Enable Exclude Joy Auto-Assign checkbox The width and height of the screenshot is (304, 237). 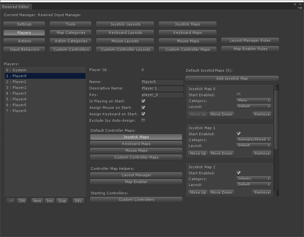(x=143, y=121)
